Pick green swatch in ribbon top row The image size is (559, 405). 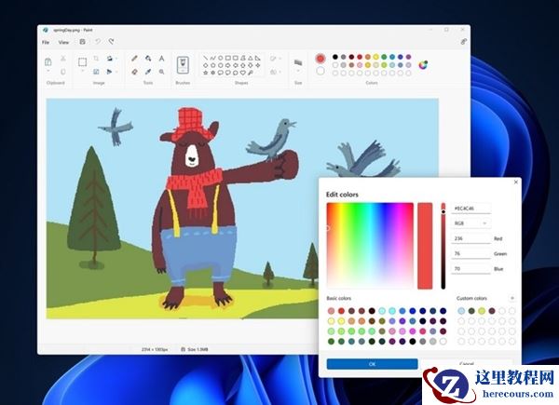pos(384,57)
